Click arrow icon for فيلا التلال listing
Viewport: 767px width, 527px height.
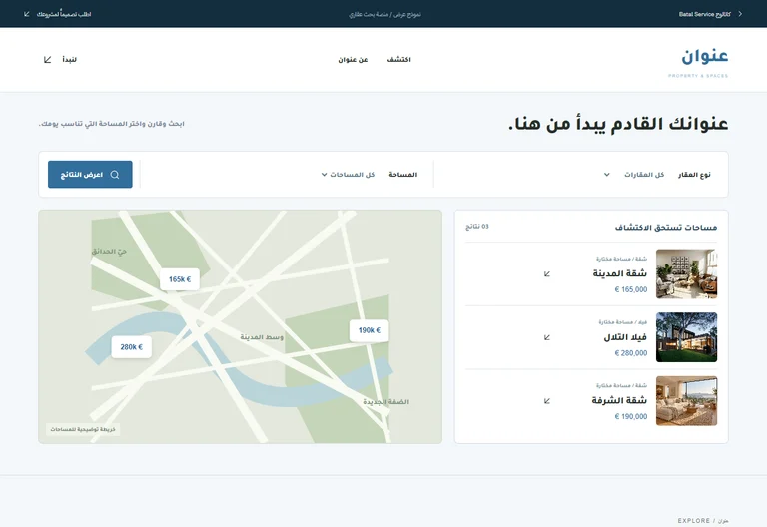pos(547,337)
